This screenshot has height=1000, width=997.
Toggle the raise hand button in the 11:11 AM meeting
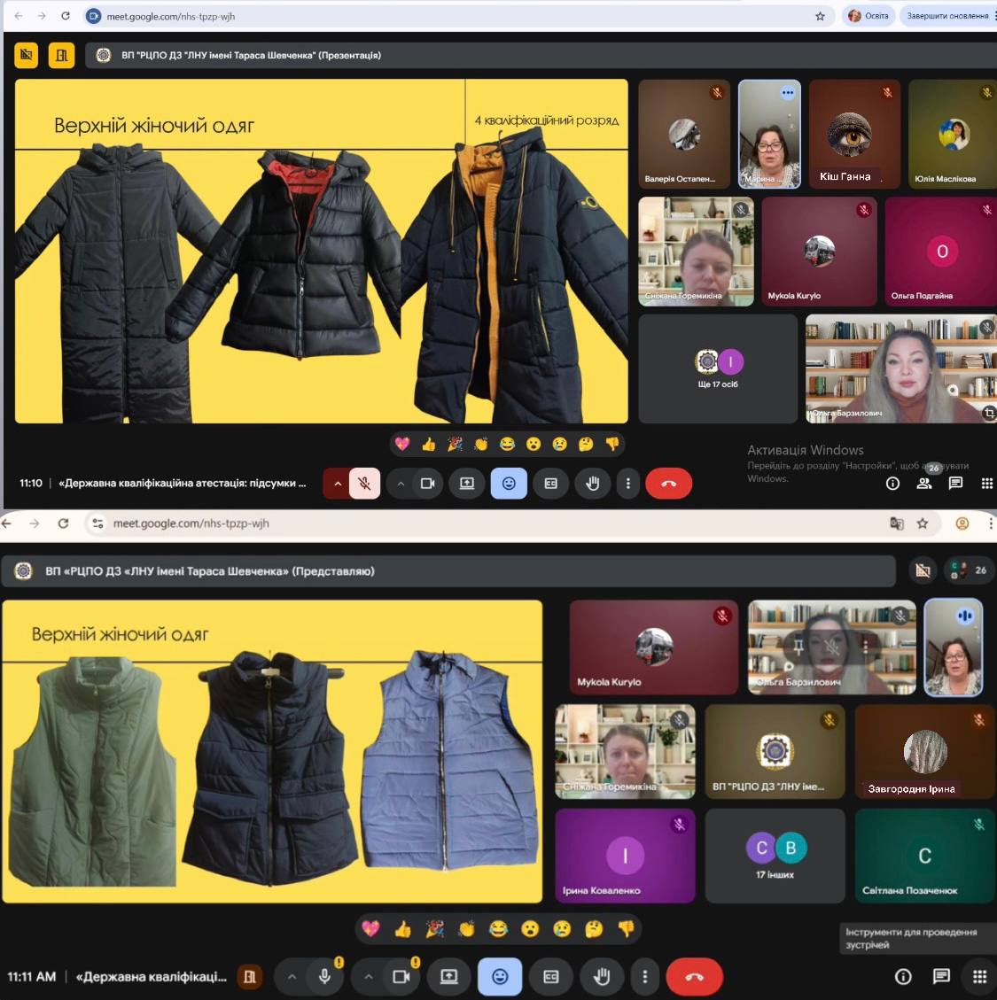click(603, 976)
